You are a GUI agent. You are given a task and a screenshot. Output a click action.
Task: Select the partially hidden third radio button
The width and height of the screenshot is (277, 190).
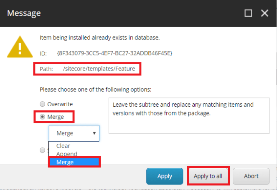click(x=42, y=150)
